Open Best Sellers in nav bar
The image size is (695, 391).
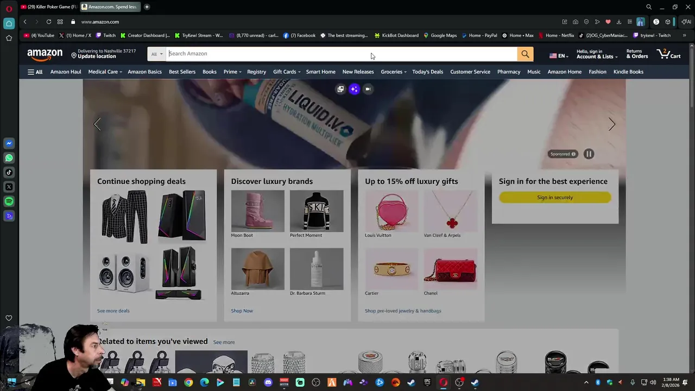(x=182, y=72)
